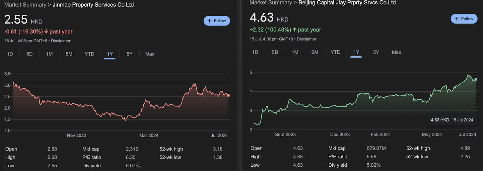Click Beijing Capital Jiay Prprty Srvcs title
This screenshot has height=171, width=483.
347,3
